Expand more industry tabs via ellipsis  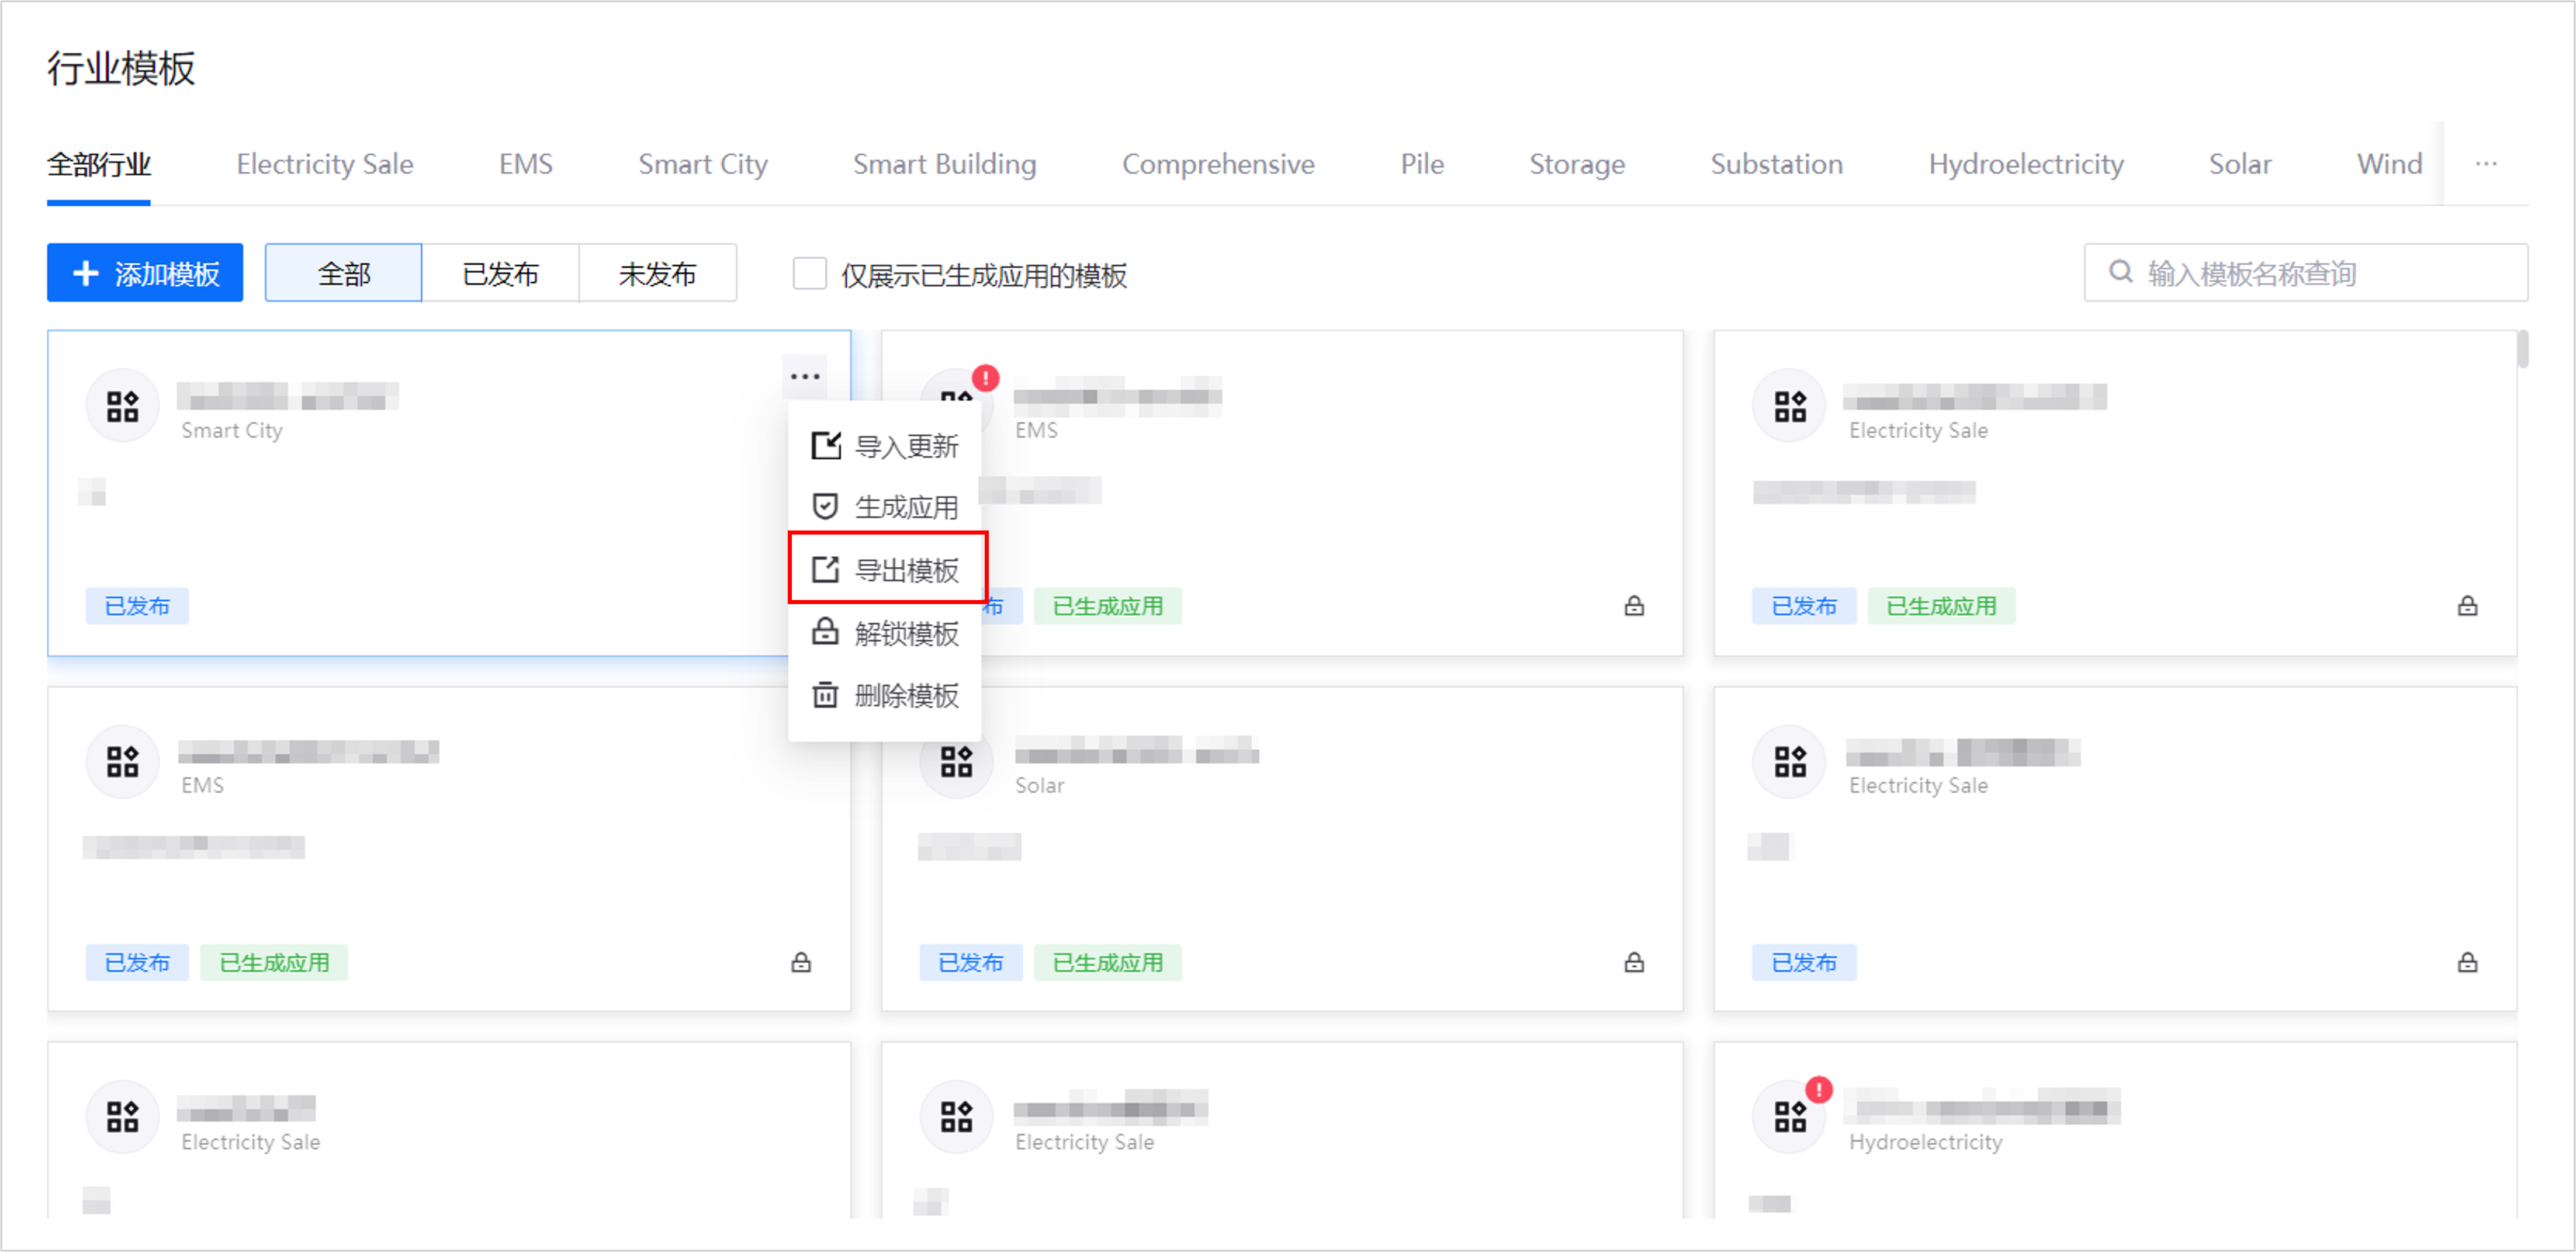[2486, 164]
